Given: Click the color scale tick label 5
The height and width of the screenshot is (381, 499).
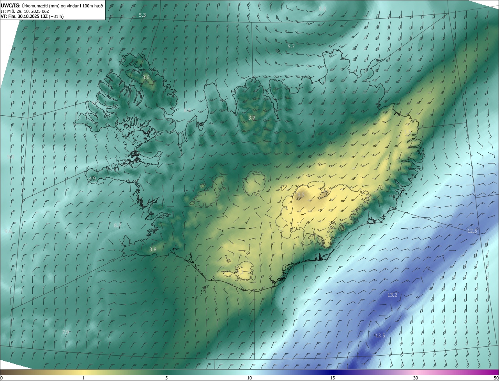Looking at the screenshot, I should (166, 378).
